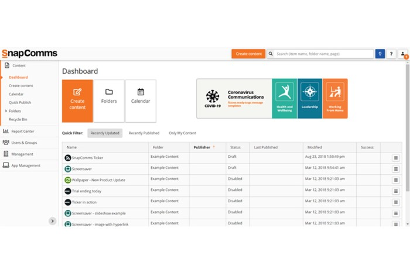Expand the Folders tree item in sidebar
Viewport: 410px width, 273px height.
click(x=6, y=110)
